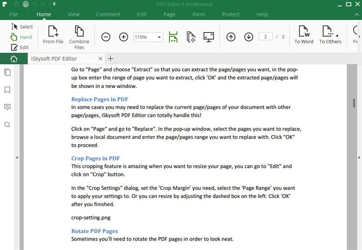Open the page thumbnails sidebar panel

tap(7, 72)
